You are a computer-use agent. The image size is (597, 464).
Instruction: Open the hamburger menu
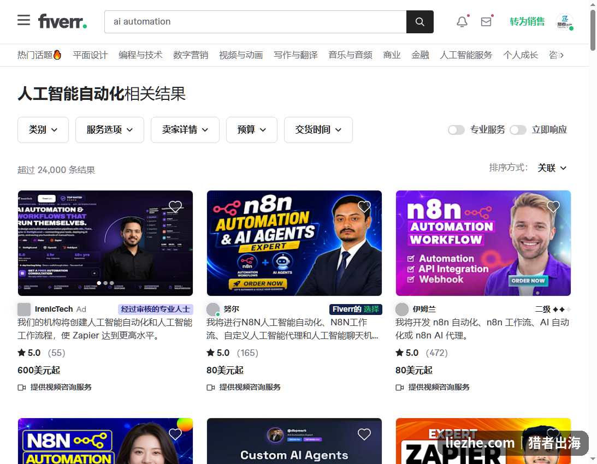23,20
